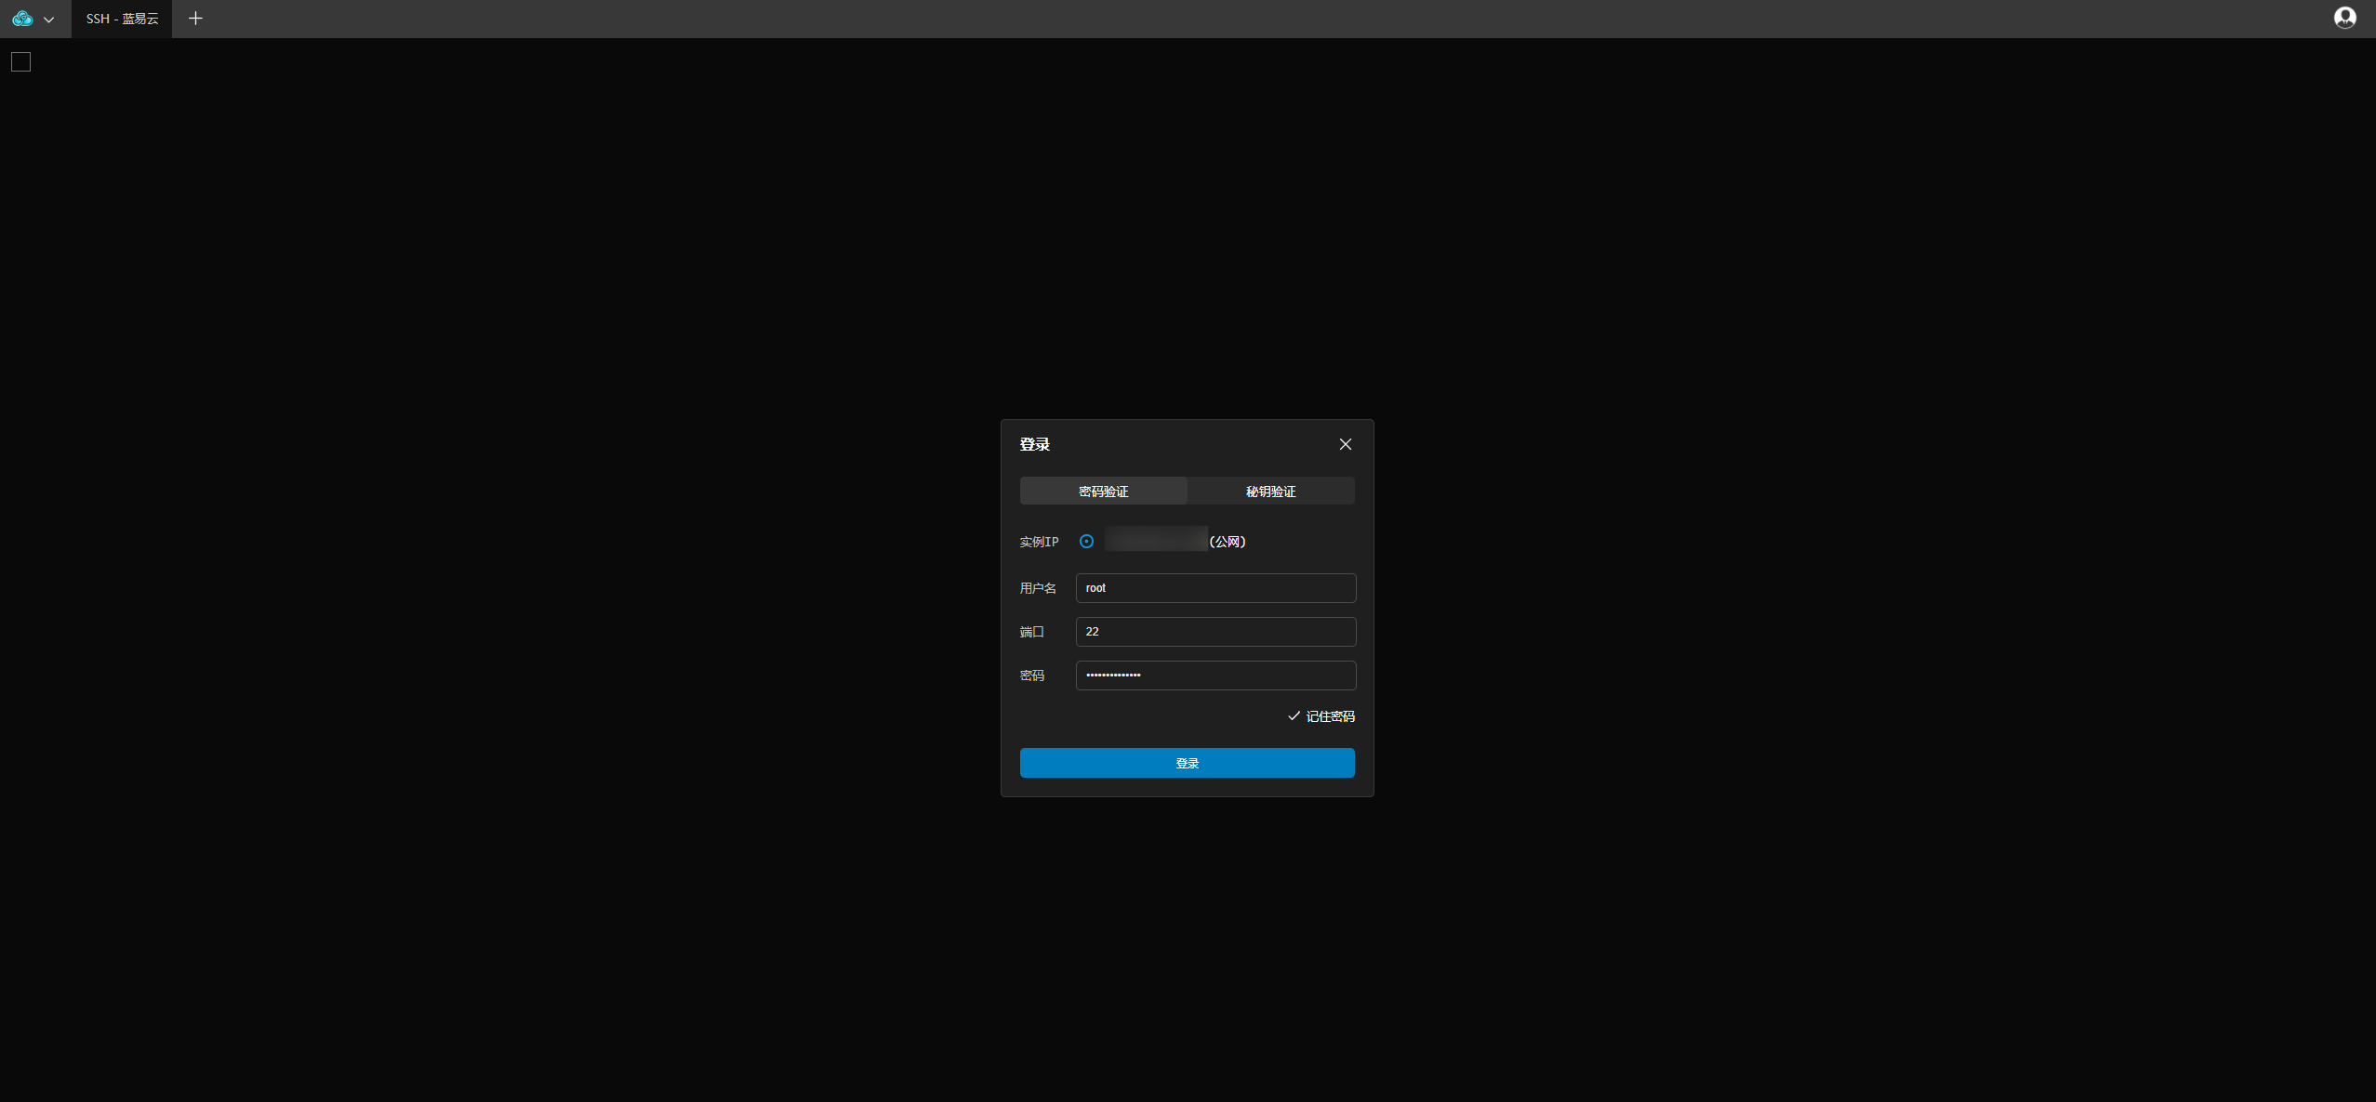Open a new tab with plus icon
This screenshot has width=2376, height=1102.
click(195, 19)
